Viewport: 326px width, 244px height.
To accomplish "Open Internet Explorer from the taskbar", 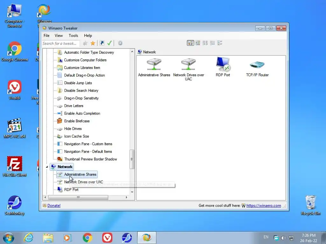I will point(28,238).
